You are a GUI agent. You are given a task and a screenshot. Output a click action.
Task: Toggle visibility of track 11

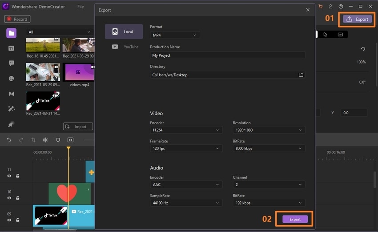(x=9, y=176)
